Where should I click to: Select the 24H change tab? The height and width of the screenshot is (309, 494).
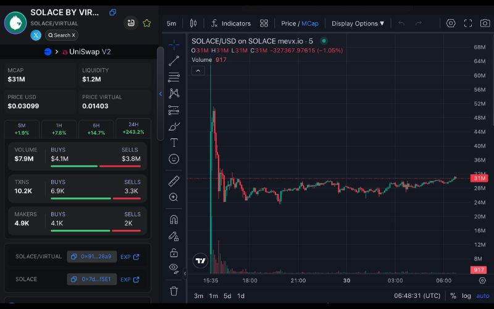133,129
